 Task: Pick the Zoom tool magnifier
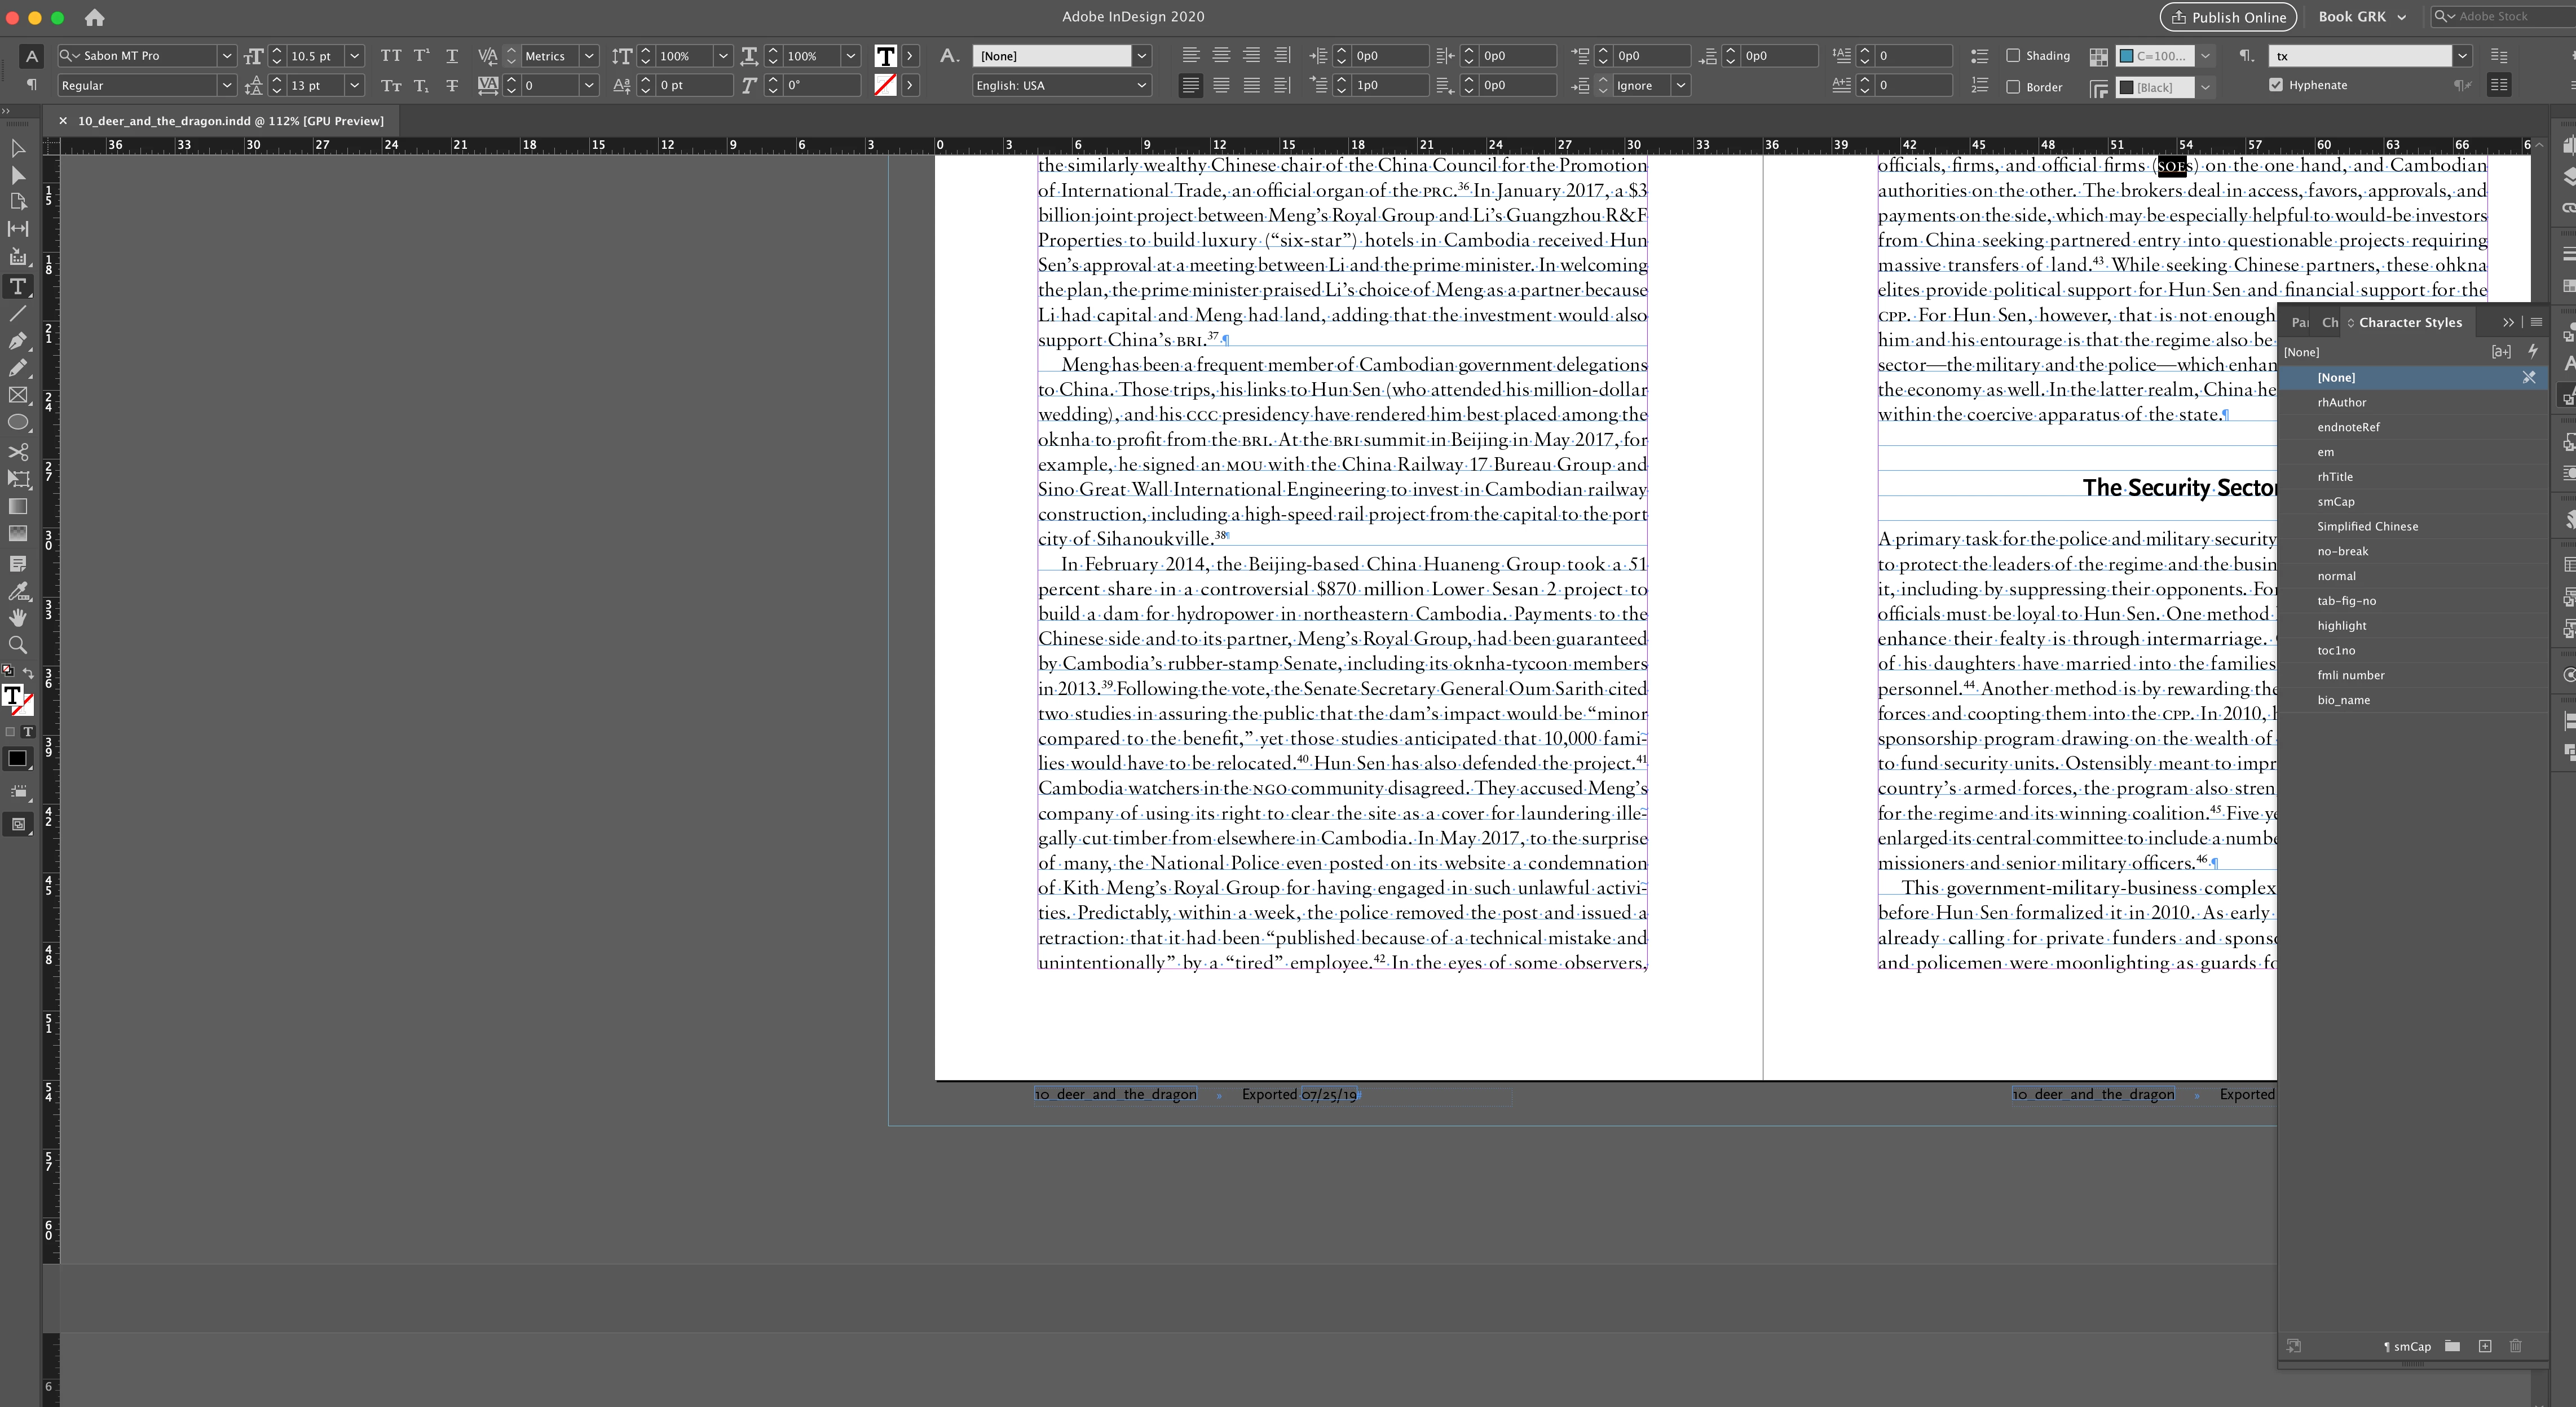point(18,644)
